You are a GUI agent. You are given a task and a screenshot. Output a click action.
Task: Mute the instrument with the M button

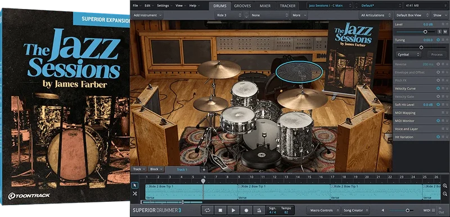pyautogui.click(x=445, y=32)
